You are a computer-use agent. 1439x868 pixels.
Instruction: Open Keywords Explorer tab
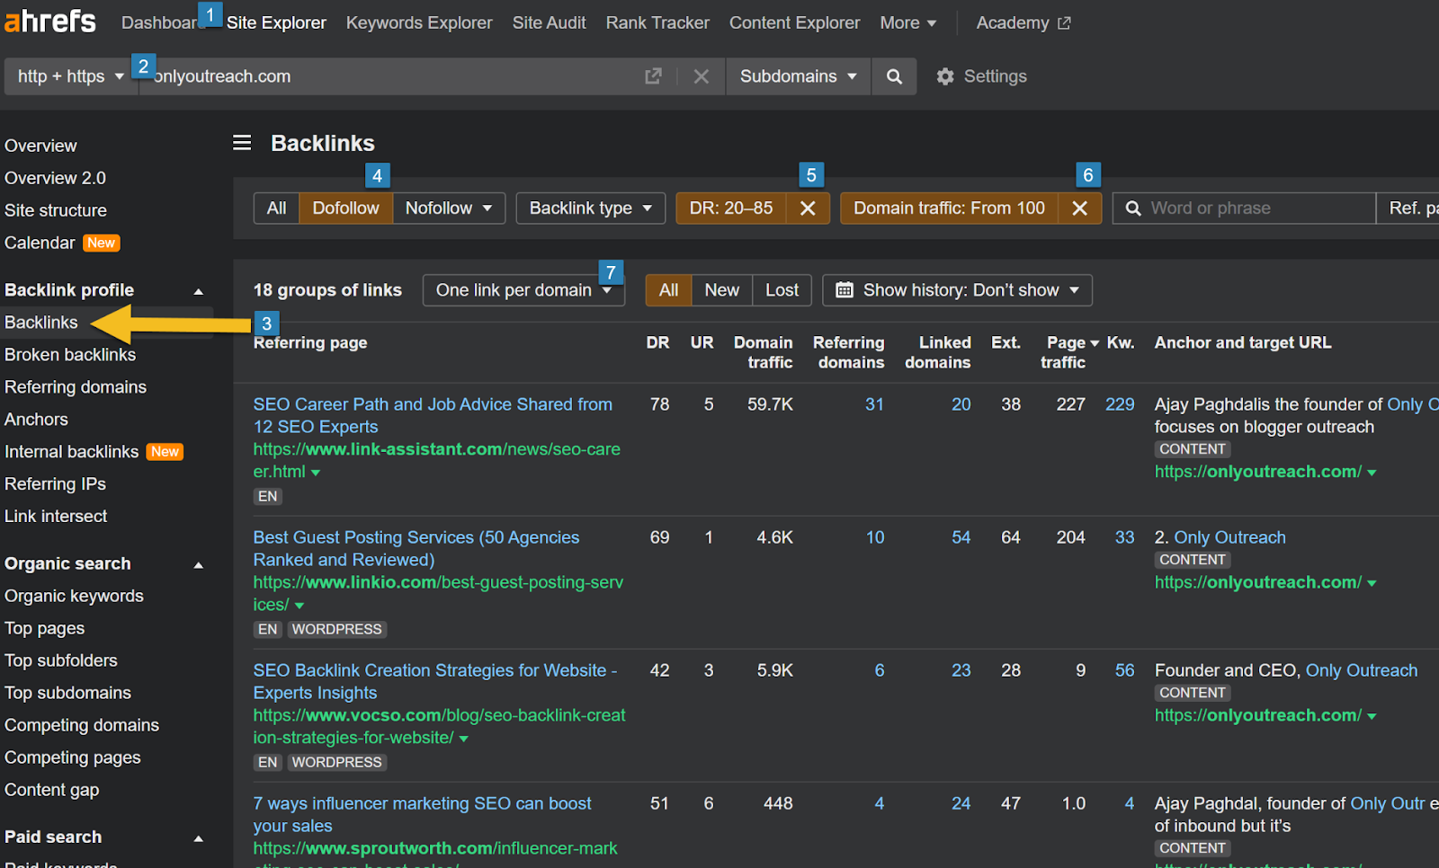[x=419, y=23]
